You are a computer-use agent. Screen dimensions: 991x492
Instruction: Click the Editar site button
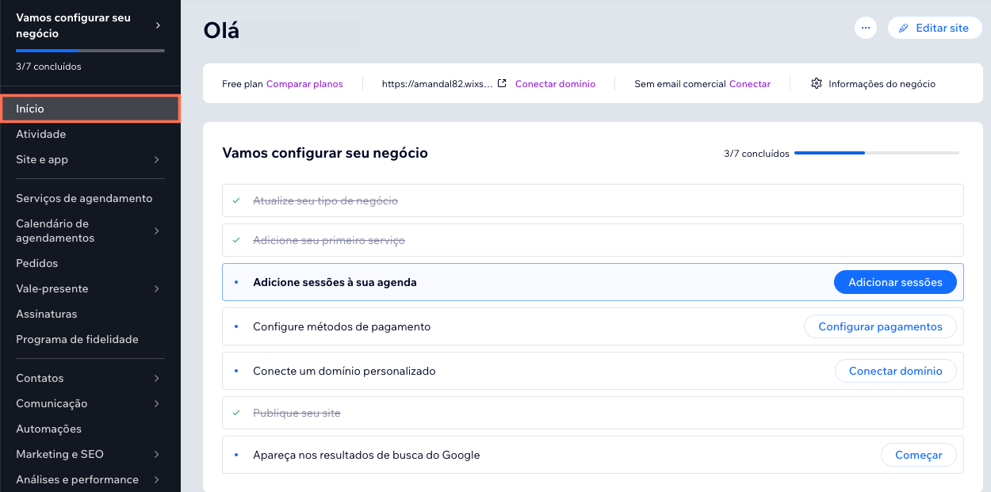pyautogui.click(x=935, y=28)
